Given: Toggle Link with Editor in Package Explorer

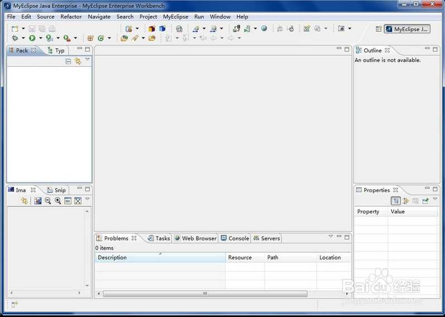Looking at the screenshot, I should (78, 61).
